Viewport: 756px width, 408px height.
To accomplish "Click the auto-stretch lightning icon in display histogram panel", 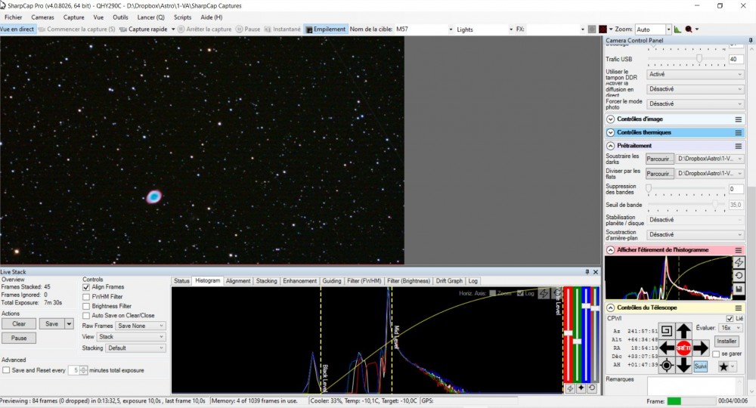I will point(739,262).
